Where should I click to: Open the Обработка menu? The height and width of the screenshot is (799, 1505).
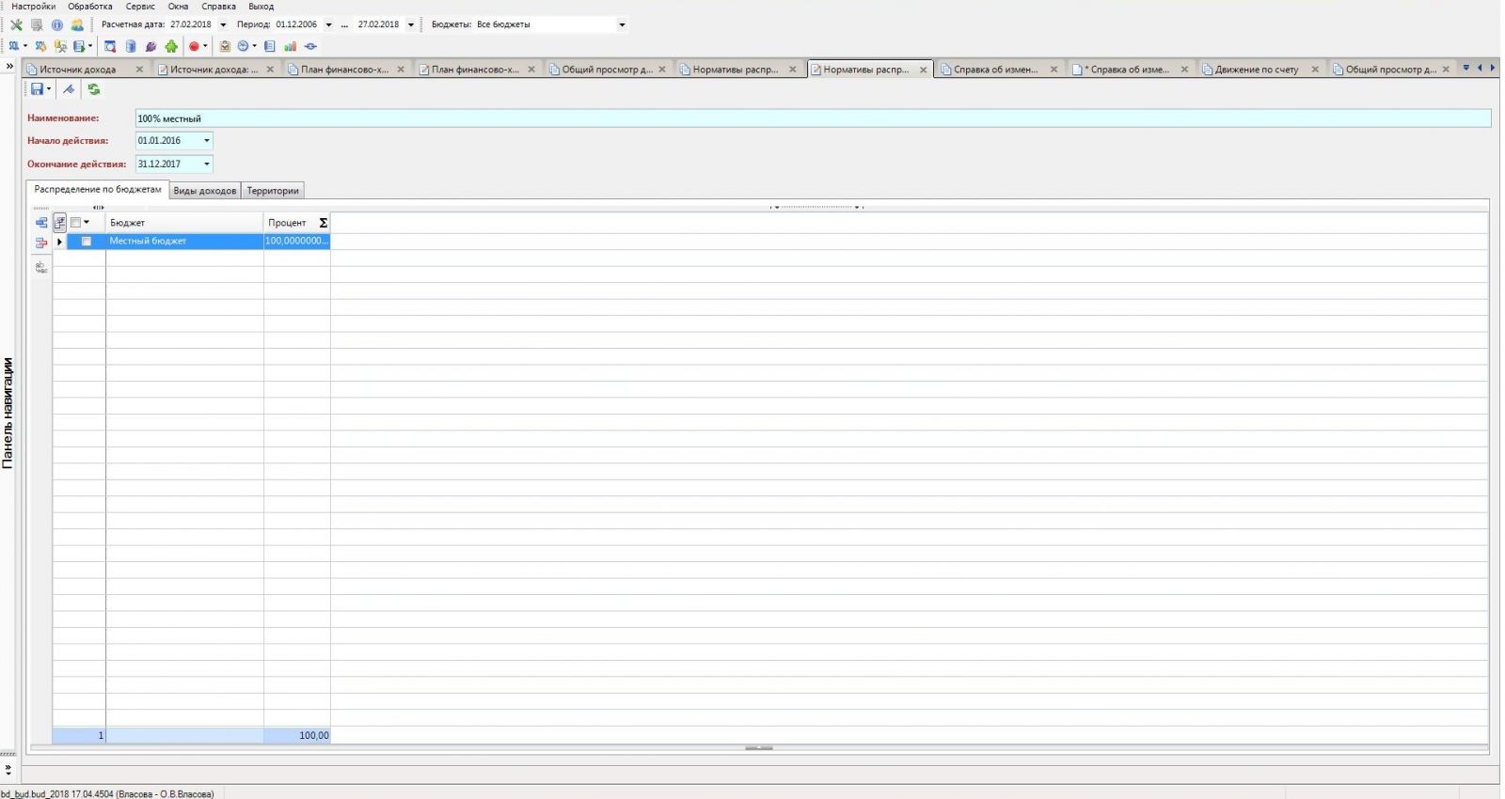point(89,7)
